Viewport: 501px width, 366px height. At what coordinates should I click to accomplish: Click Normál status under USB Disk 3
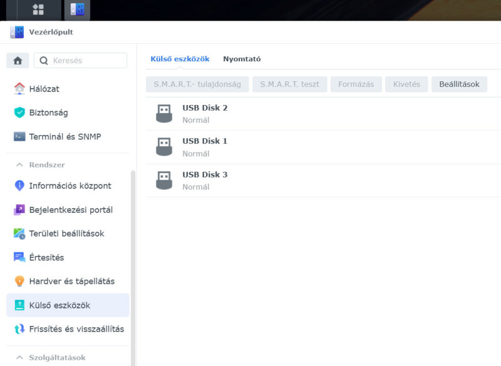pyautogui.click(x=196, y=187)
